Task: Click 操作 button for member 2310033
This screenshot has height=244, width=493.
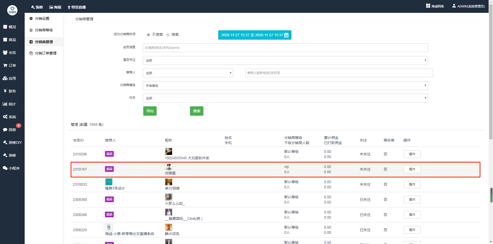Action: [x=412, y=184]
